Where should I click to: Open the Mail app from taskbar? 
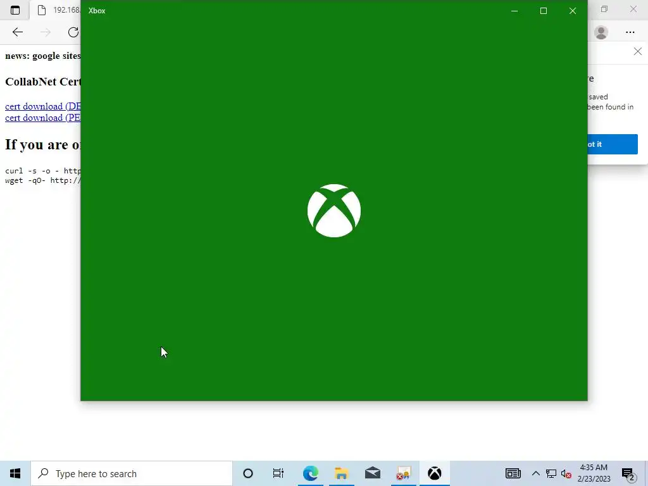click(x=372, y=473)
